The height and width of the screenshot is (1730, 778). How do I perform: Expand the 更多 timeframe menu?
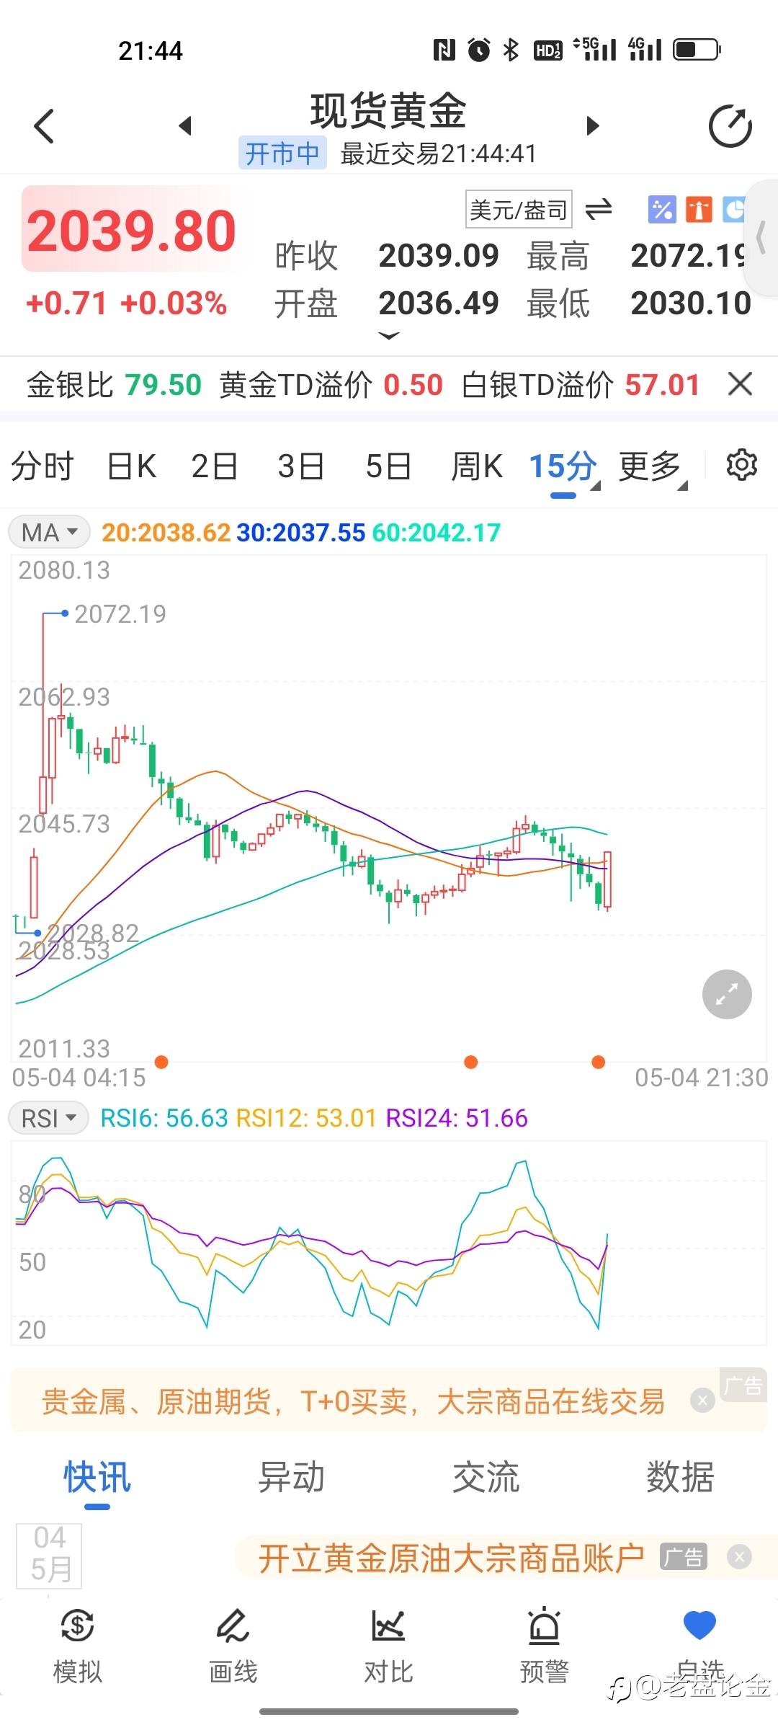[652, 466]
